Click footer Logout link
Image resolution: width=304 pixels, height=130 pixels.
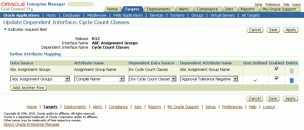[x=269, y=107]
